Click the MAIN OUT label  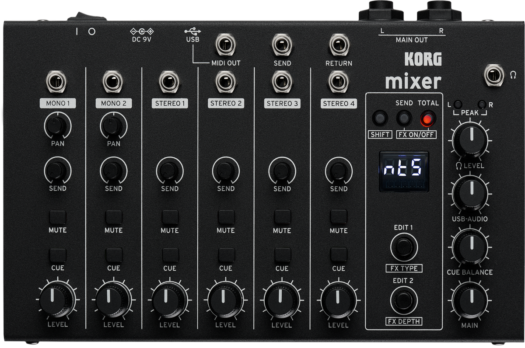[x=412, y=40]
